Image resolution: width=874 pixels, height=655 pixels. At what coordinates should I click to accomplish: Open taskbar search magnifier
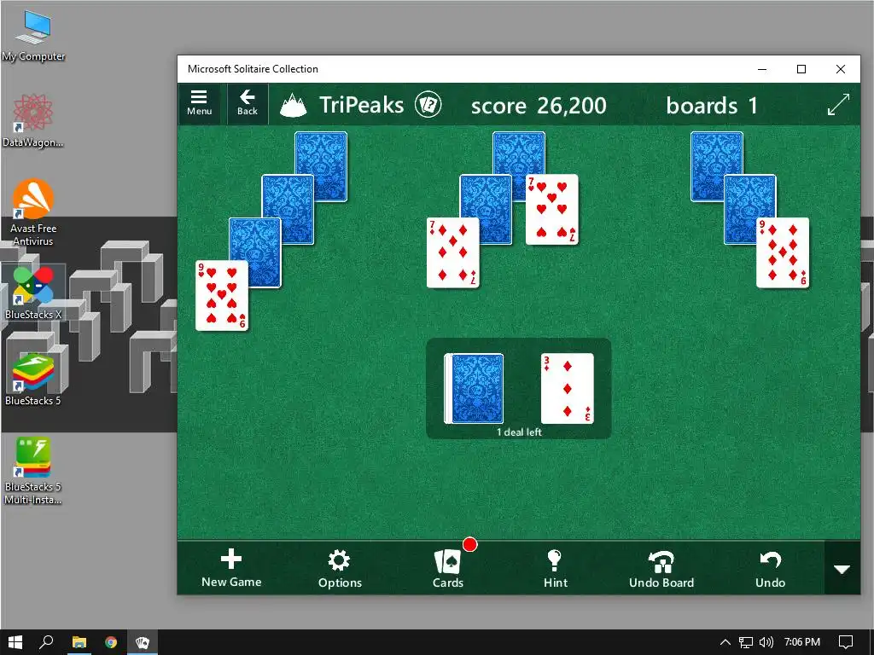[47, 642]
